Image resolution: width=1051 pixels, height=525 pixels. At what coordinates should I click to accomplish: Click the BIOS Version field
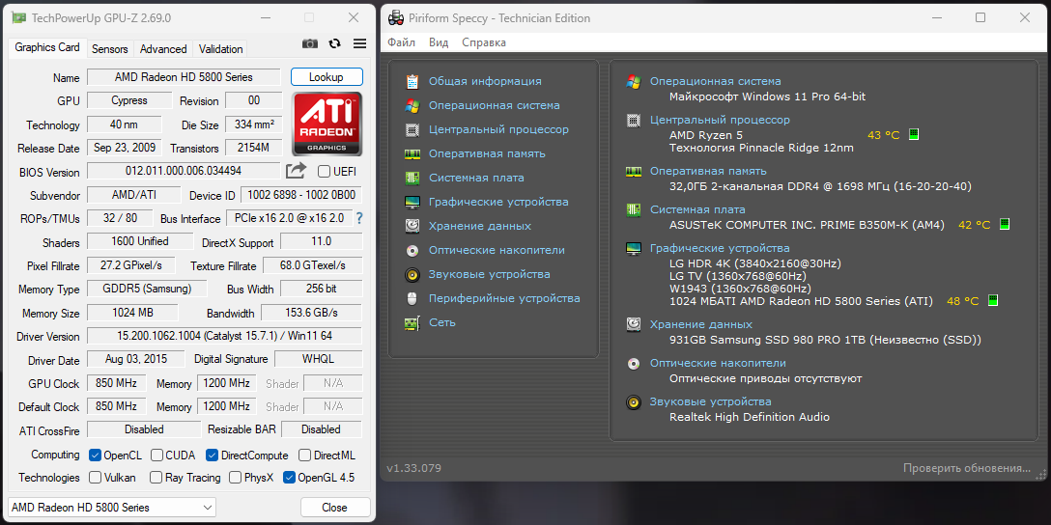click(184, 172)
